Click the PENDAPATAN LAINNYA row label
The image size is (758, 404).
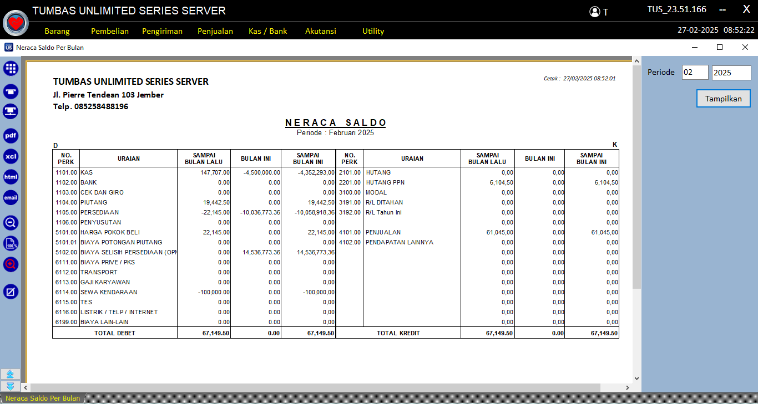400,242
